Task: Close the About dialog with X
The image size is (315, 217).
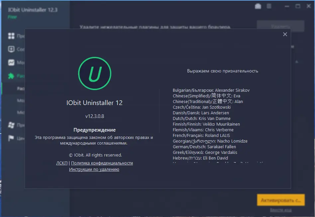Action: click(285, 34)
